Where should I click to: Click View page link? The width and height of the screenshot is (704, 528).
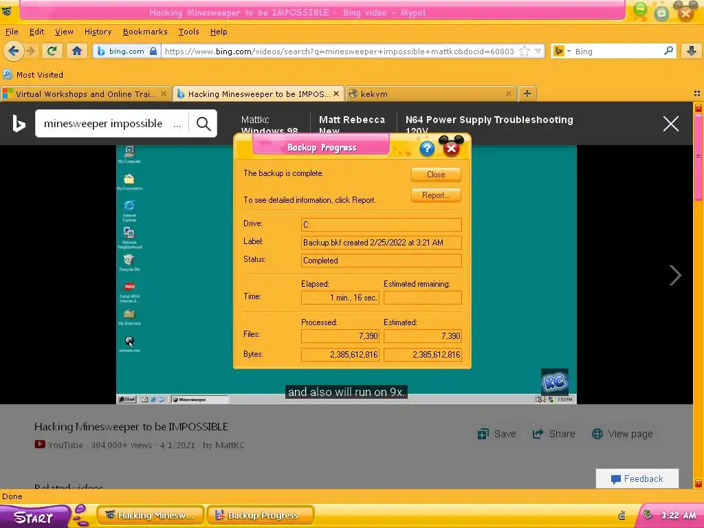(622, 434)
